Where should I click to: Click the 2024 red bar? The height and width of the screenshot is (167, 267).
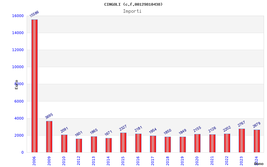[x=257, y=141]
